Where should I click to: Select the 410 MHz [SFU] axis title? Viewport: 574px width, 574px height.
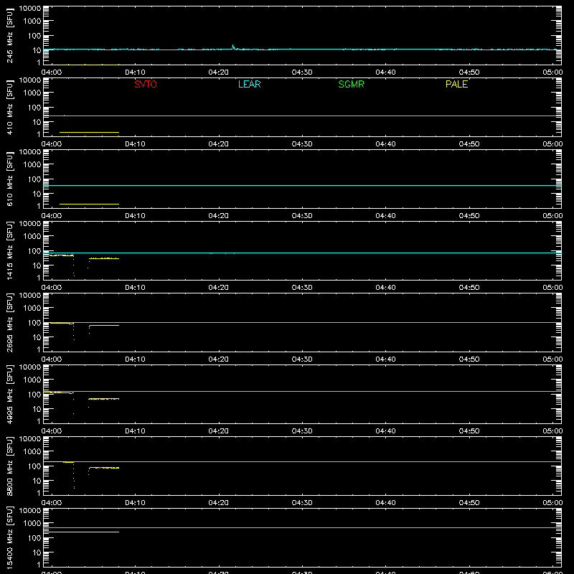click(x=10, y=107)
